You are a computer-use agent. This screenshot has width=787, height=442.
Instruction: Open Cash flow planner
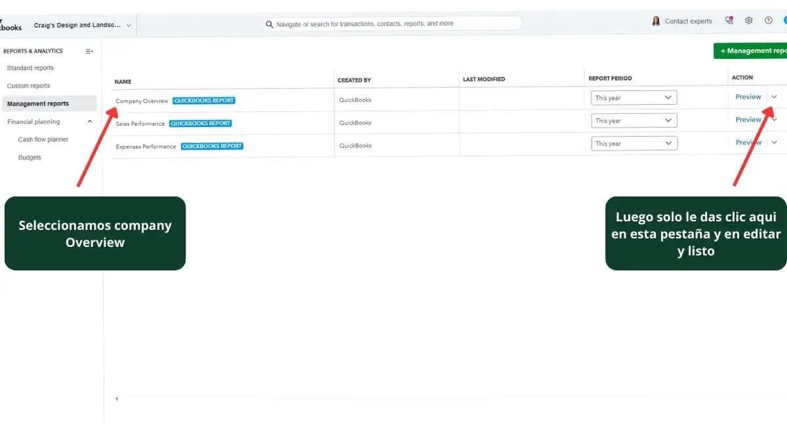(x=43, y=139)
